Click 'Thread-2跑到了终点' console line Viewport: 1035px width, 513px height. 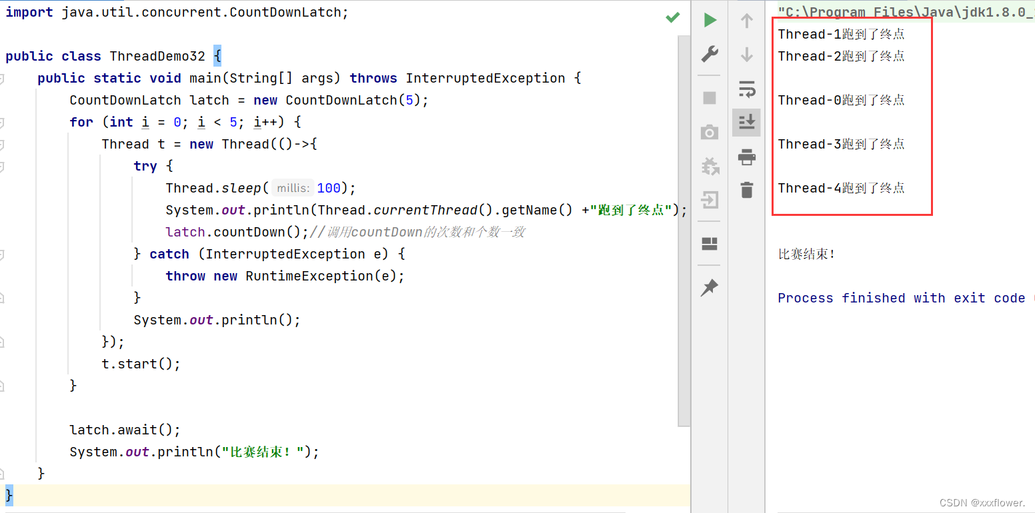coord(841,56)
